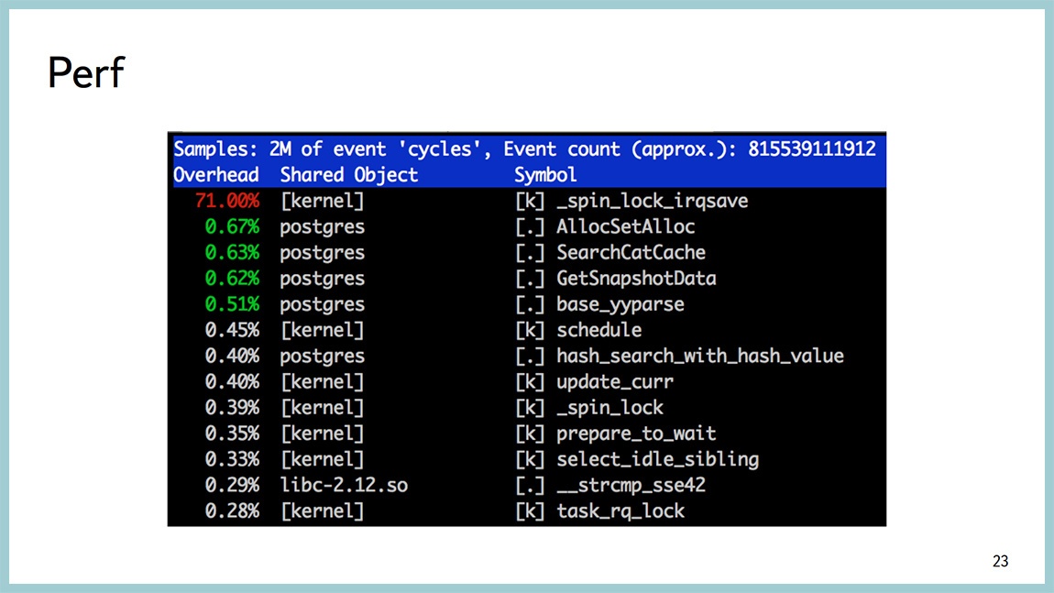Select the task_rq_lock symbol entry
The height and width of the screenshot is (593, 1054).
tap(620, 511)
